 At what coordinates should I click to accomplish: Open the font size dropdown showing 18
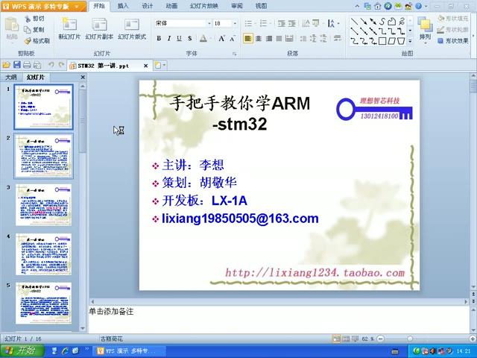click(235, 23)
